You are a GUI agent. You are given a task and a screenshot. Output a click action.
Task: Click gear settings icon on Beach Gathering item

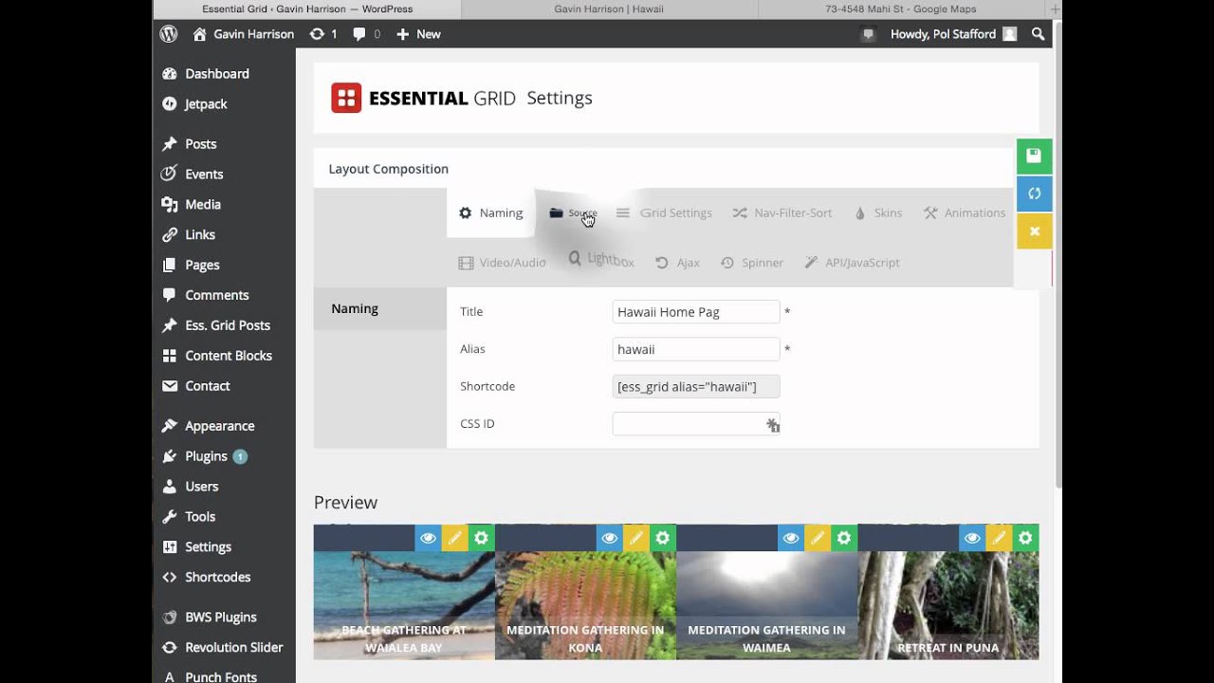pyautogui.click(x=481, y=538)
